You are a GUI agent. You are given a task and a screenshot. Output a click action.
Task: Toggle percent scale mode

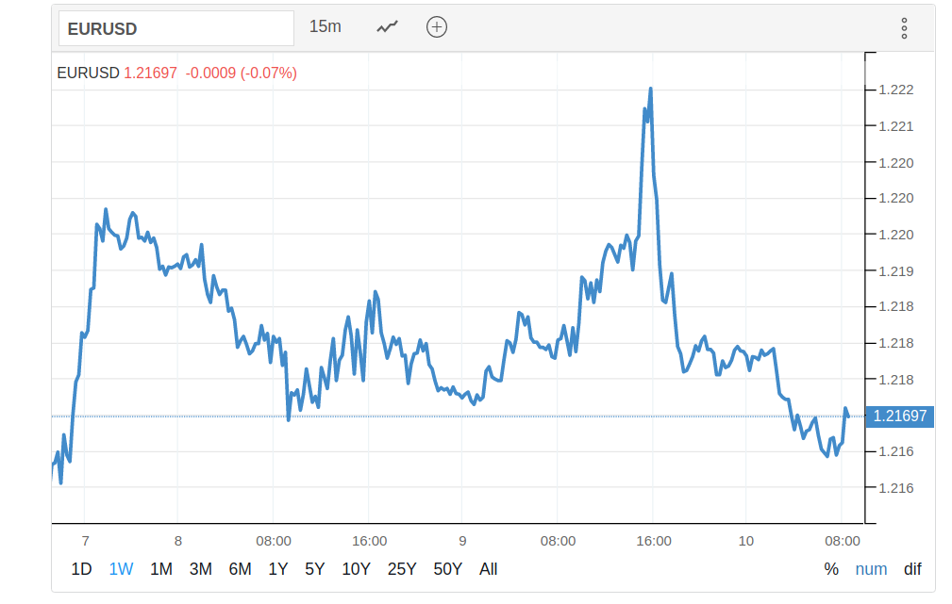831,569
